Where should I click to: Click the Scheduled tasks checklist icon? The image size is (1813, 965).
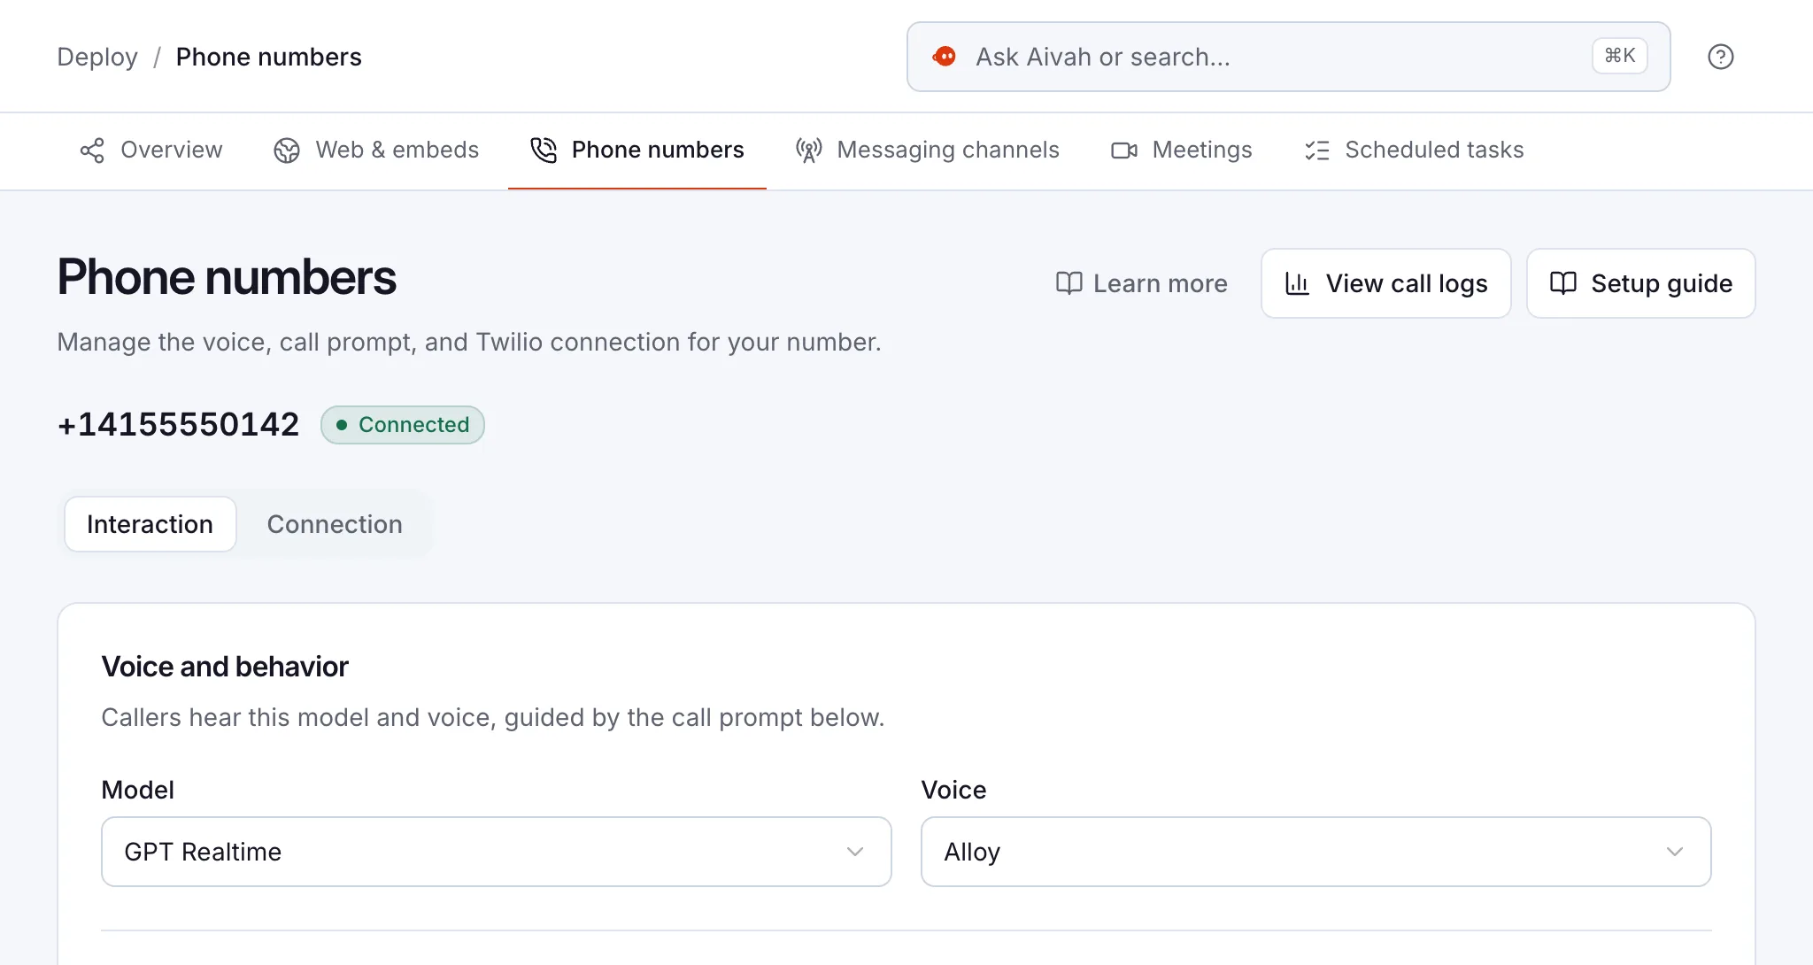pyautogui.click(x=1317, y=151)
